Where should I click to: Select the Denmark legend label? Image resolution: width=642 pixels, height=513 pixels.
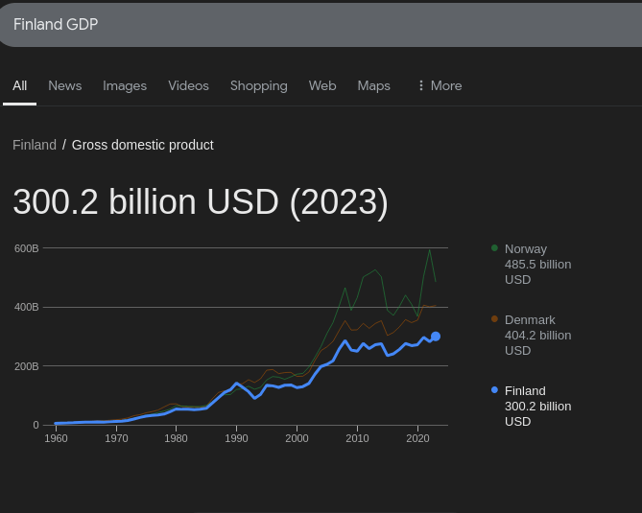(x=530, y=320)
